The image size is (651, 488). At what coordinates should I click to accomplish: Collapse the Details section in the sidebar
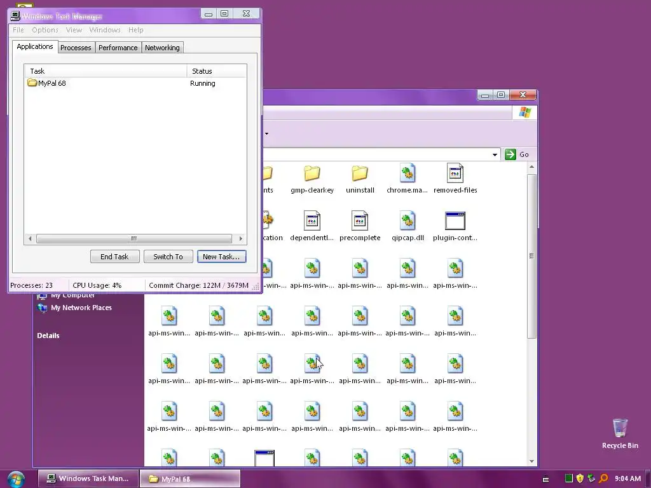click(48, 335)
